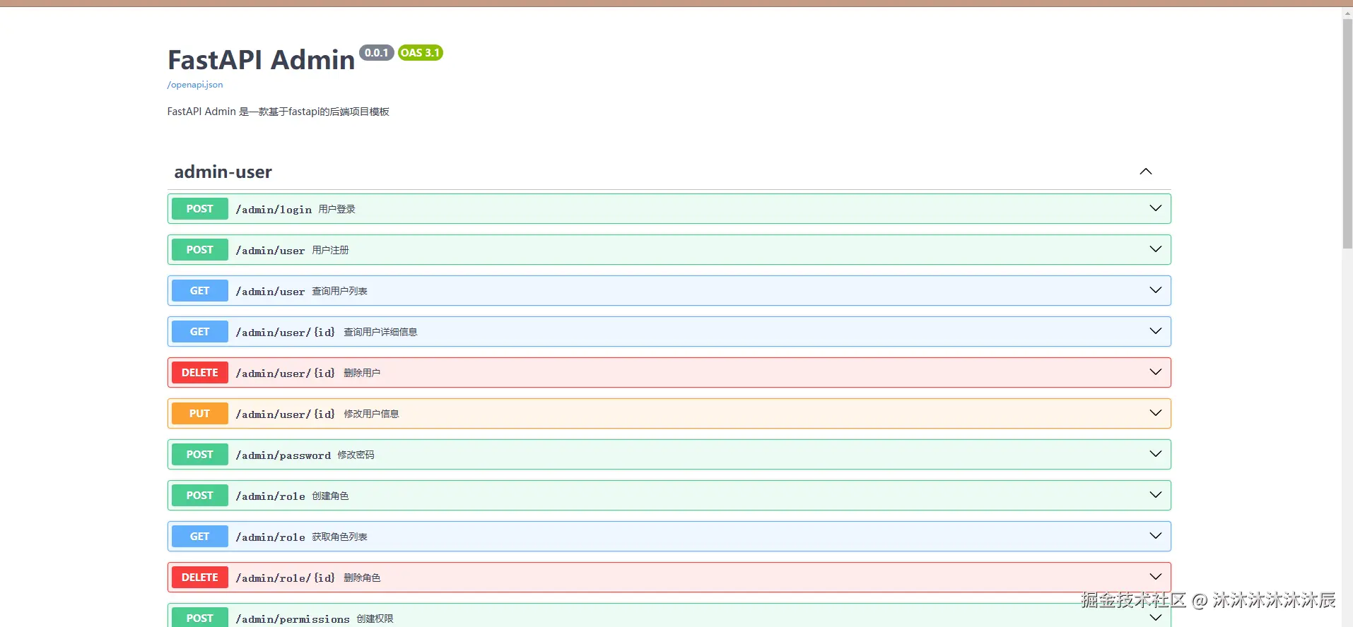Click the 查询用户详细信息 description text
This screenshot has height=627, width=1353.
click(x=381, y=332)
